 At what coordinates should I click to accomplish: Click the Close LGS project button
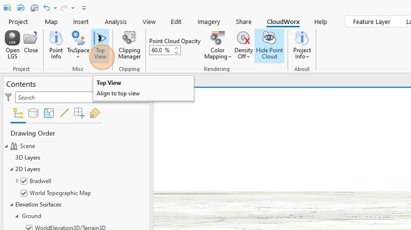point(31,43)
